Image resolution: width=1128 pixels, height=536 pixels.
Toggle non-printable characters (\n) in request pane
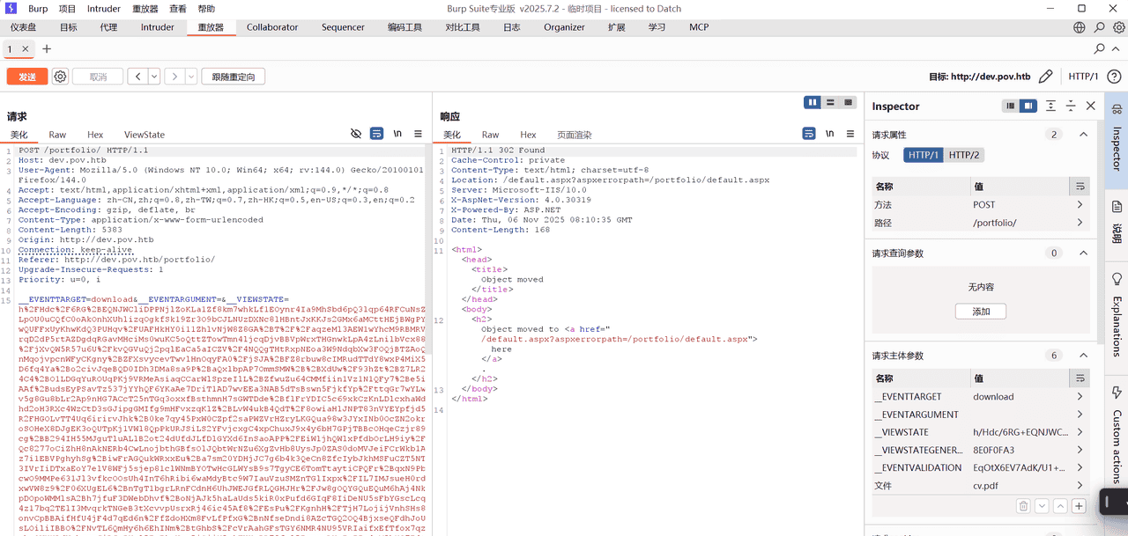(x=397, y=134)
